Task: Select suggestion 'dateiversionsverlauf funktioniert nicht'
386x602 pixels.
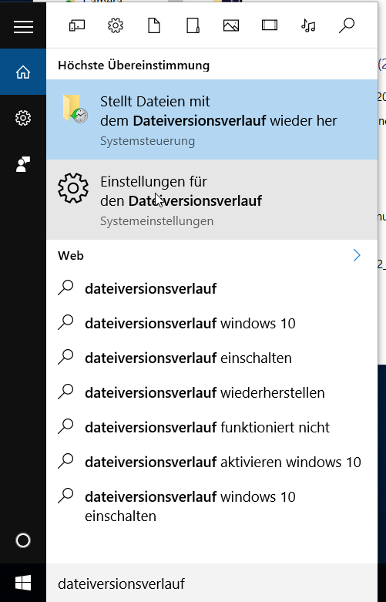Action: (x=212, y=427)
